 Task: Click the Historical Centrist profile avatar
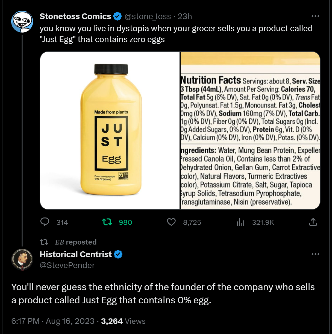tap(22, 260)
